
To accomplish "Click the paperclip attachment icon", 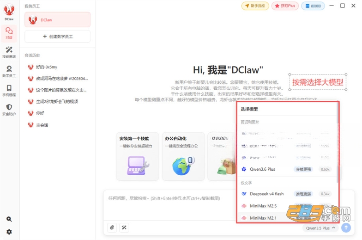I will click(112, 228).
